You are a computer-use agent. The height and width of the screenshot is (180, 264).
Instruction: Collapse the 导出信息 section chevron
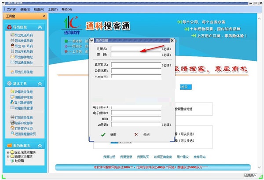click(x=40, y=27)
